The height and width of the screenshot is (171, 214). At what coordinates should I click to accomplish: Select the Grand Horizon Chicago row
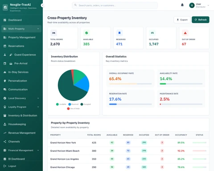pyautogui.click(x=128, y=167)
